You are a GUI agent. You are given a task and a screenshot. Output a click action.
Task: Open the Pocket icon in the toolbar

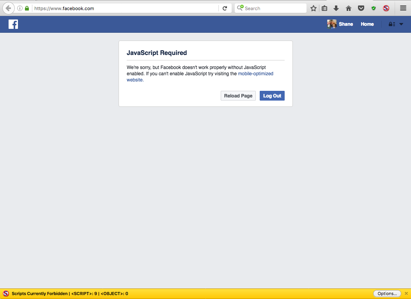(361, 9)
